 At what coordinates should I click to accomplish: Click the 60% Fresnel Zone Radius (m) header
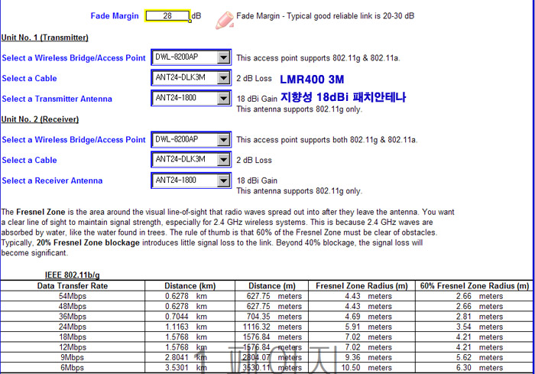475,286
